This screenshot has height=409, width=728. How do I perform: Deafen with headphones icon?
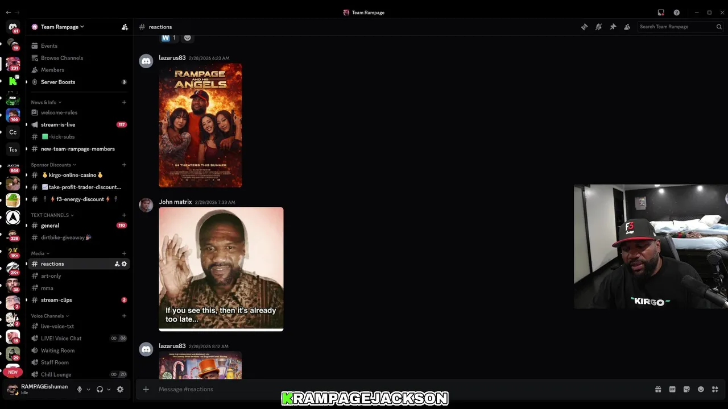coord(100,389)
